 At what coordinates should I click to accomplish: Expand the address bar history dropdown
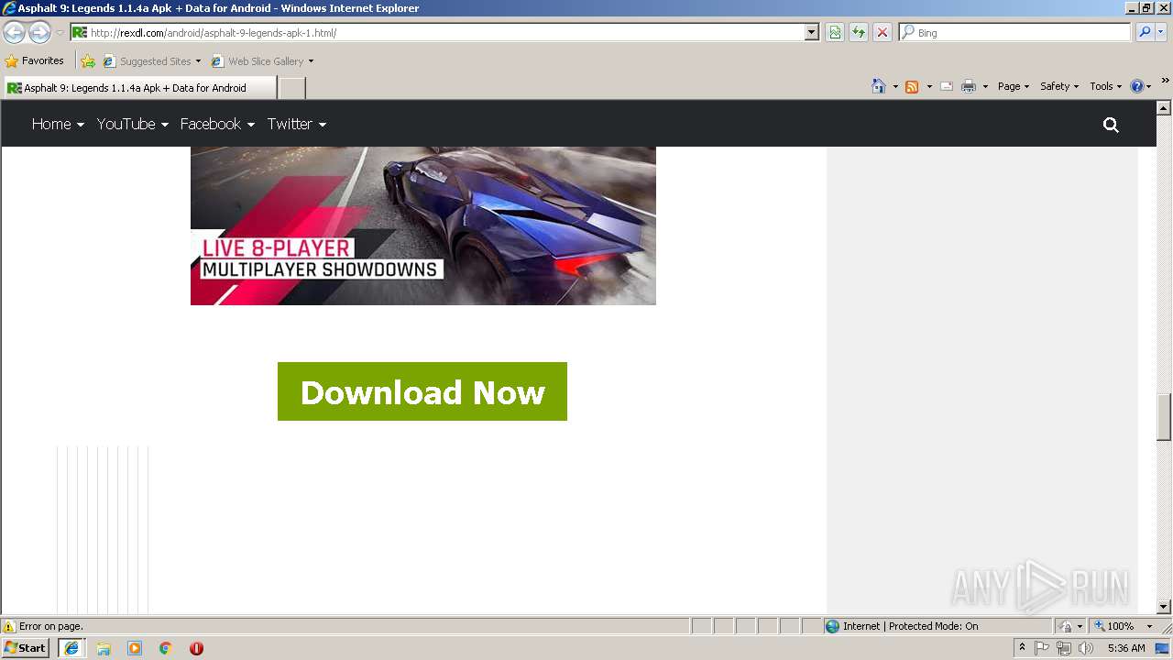pos(811,32)
